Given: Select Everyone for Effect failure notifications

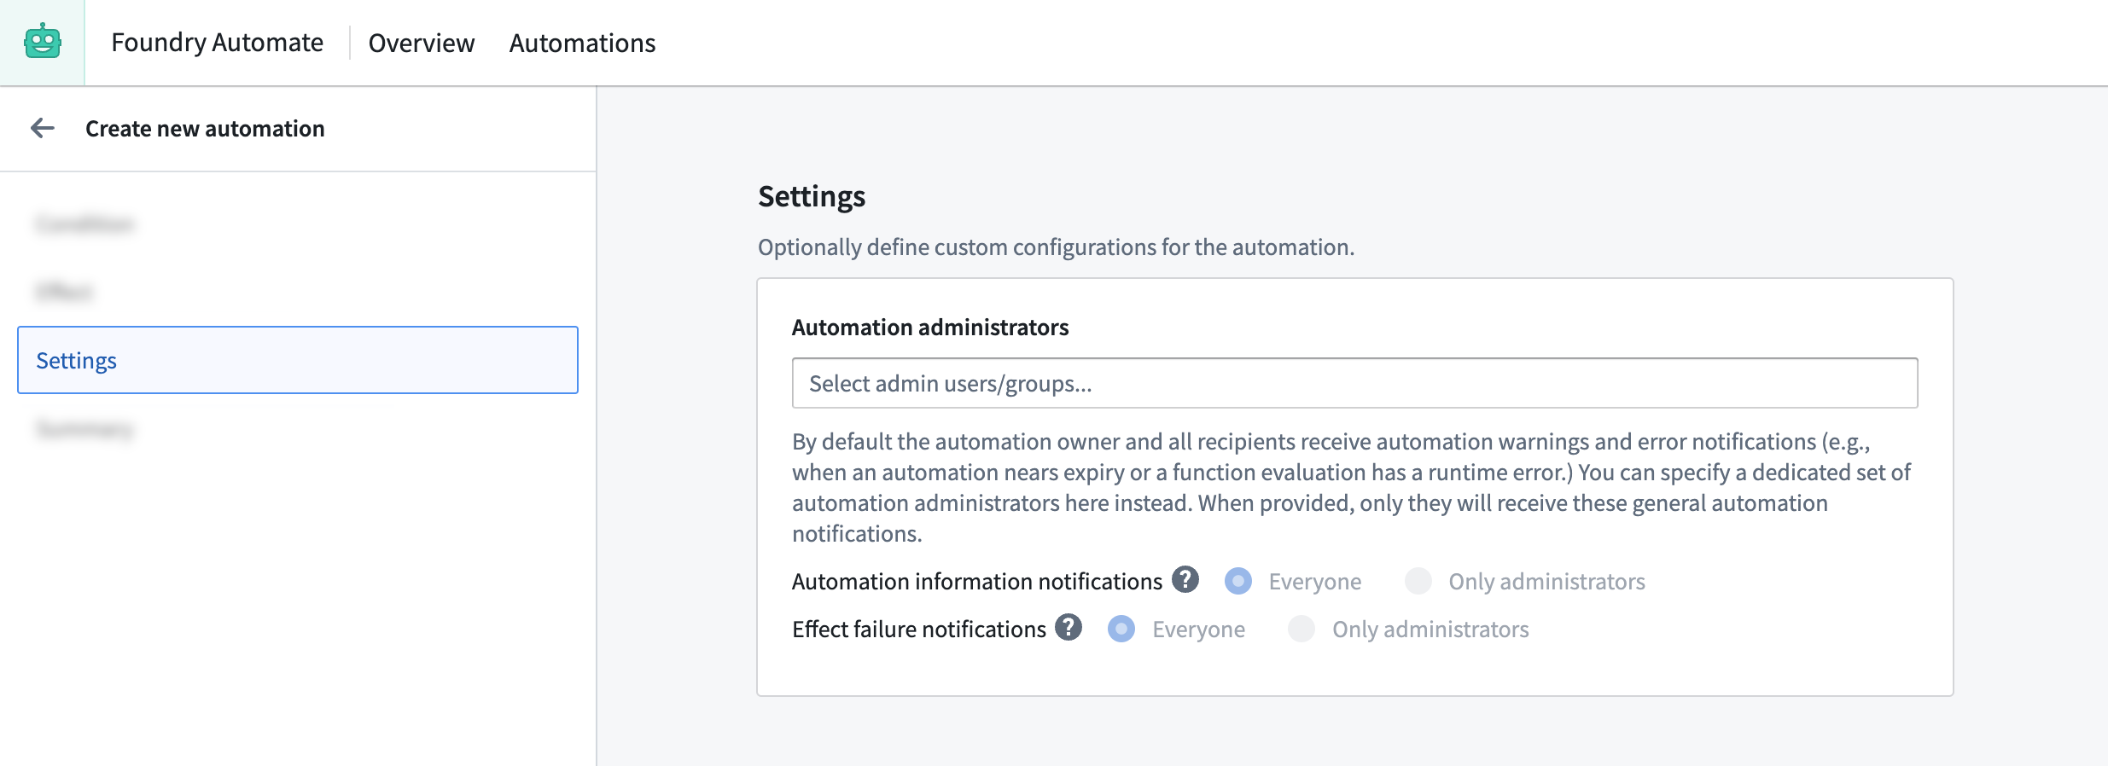Looking at the screenshot, I should pyautogui.click(x=1121, y=629).
